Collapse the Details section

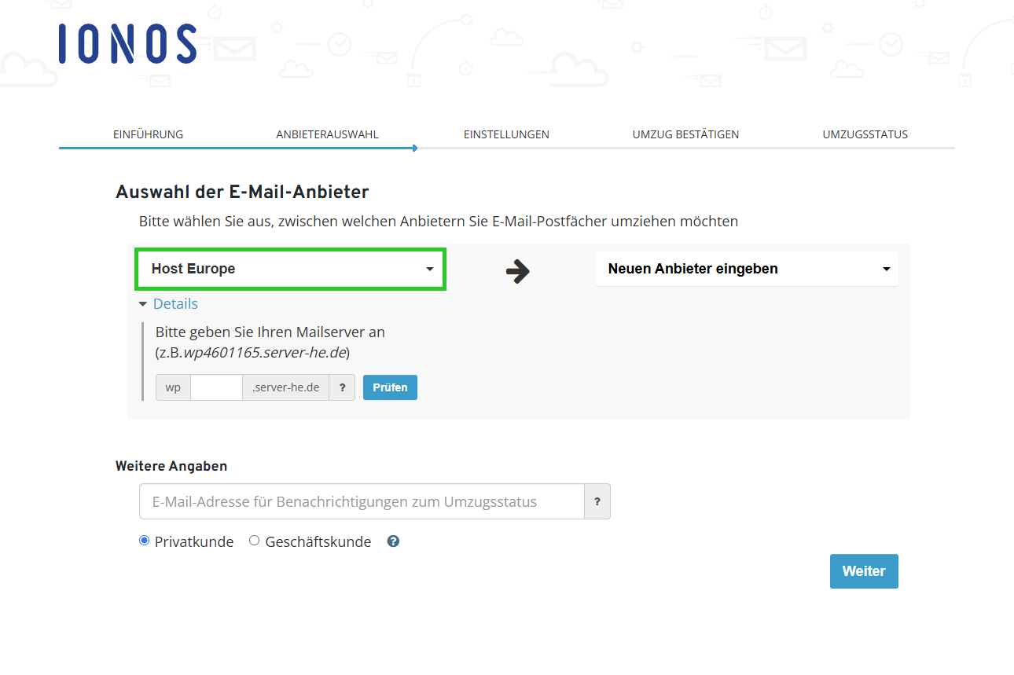[168, 304]
